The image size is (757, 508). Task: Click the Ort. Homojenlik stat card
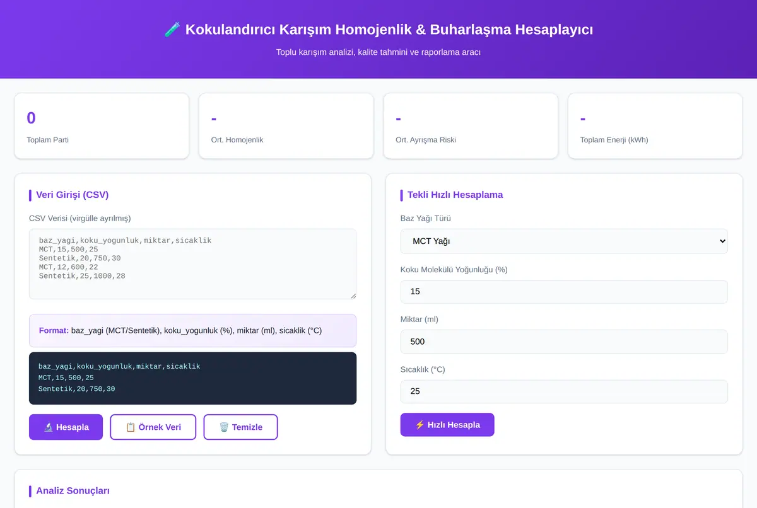[x=286, y=126]
